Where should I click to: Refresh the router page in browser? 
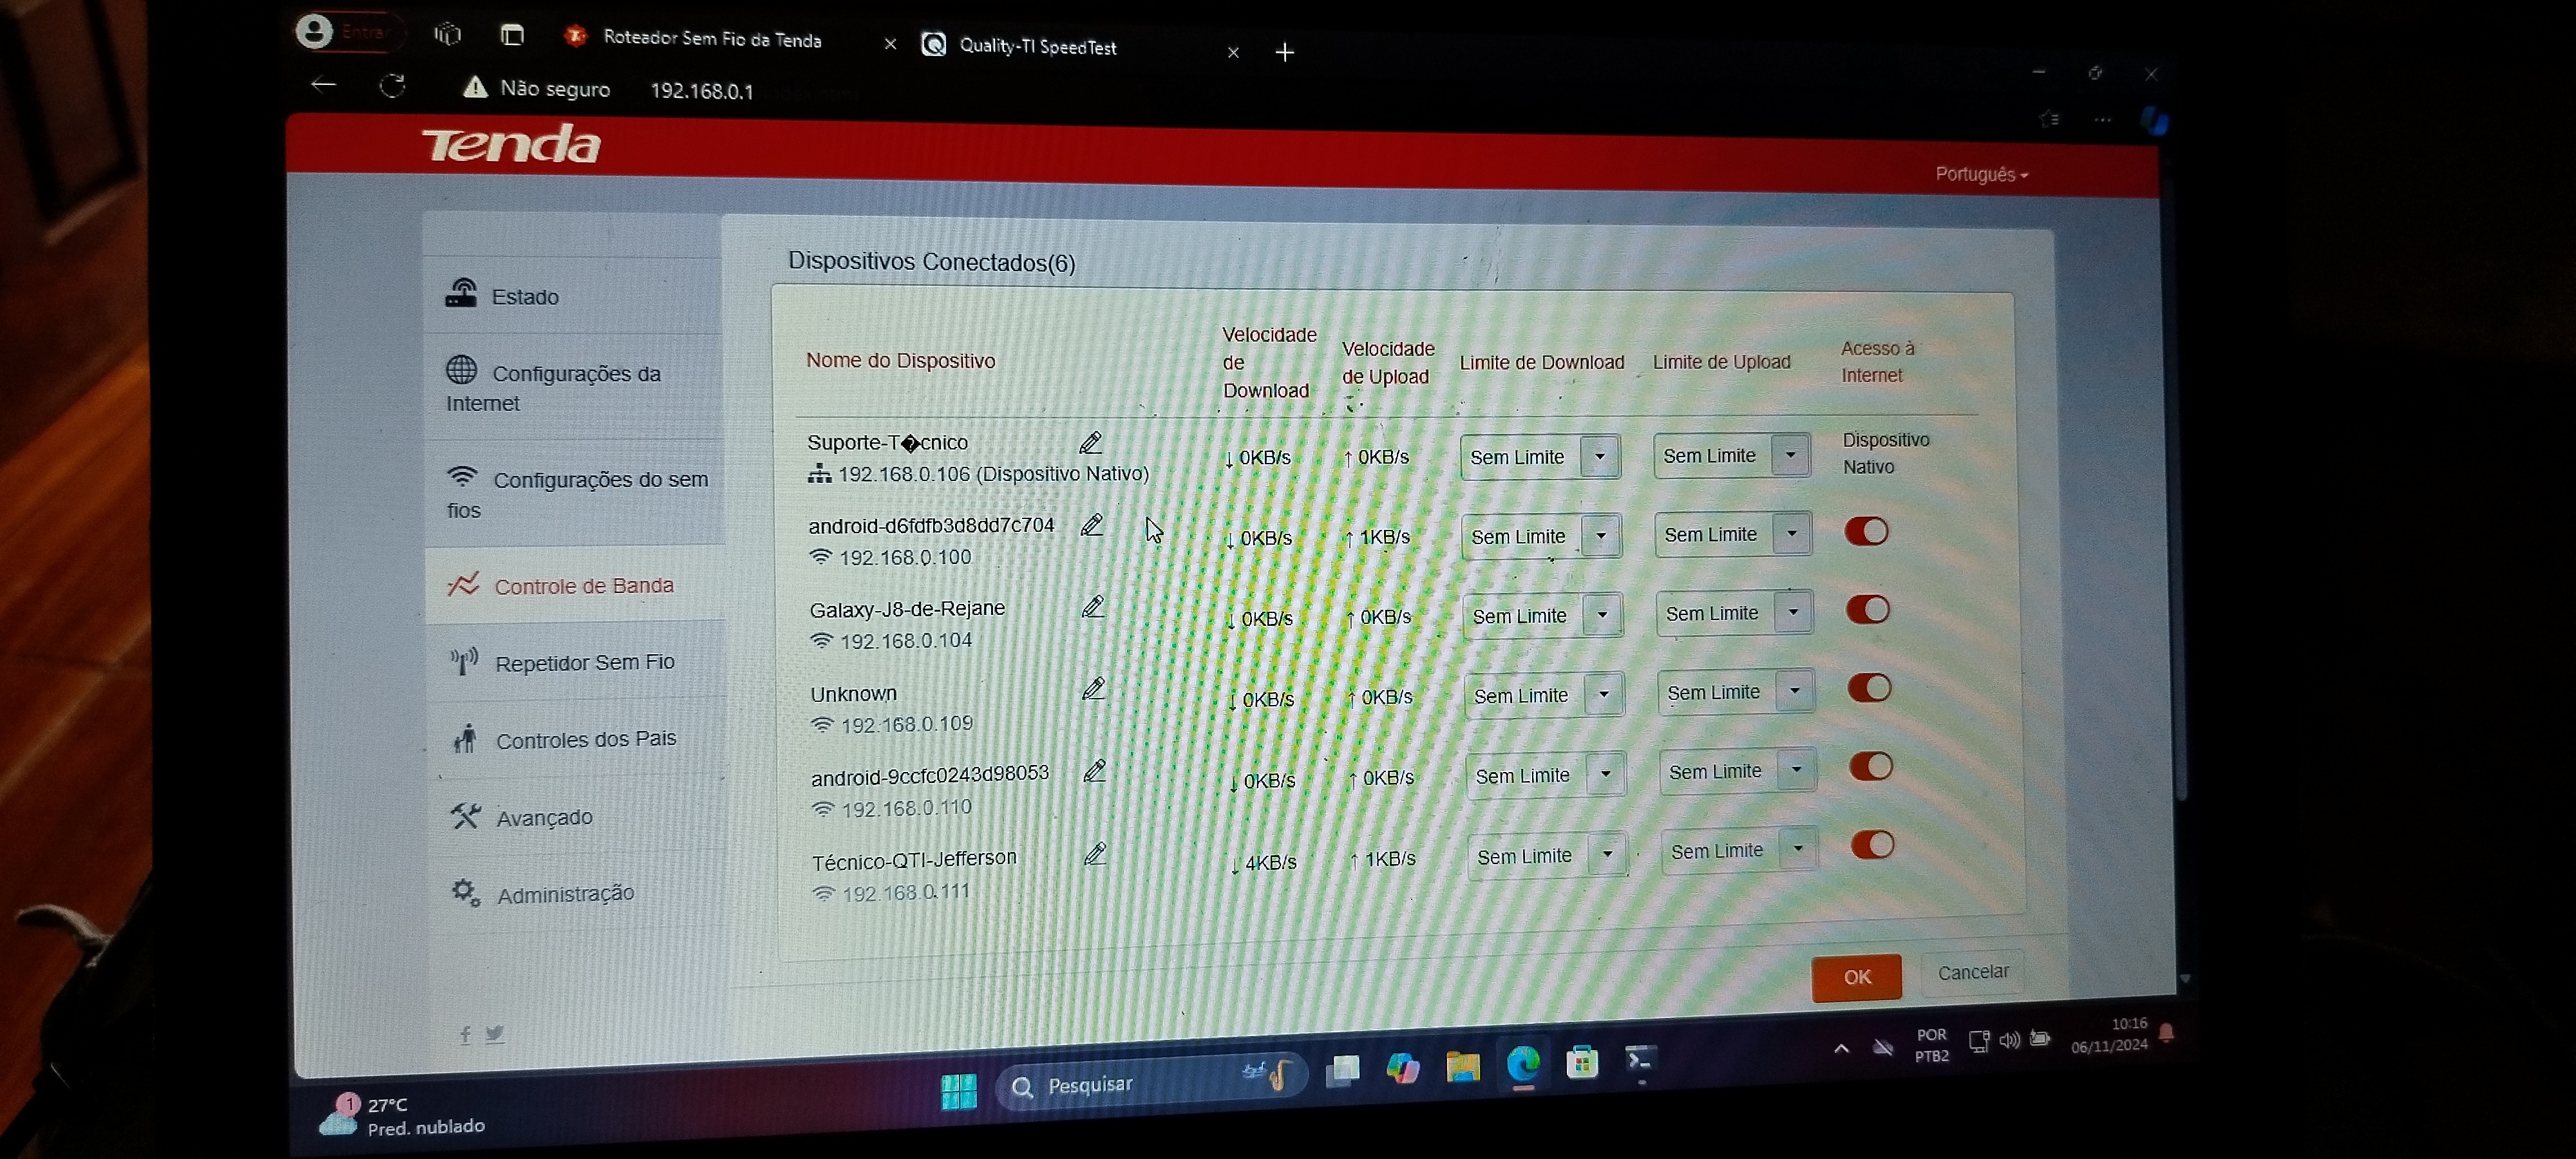pos(392,86)
